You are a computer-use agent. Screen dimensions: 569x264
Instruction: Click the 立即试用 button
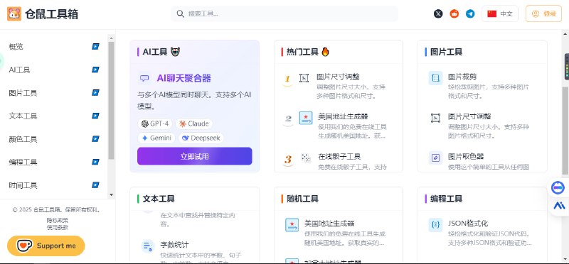click(x=194, y=156)
